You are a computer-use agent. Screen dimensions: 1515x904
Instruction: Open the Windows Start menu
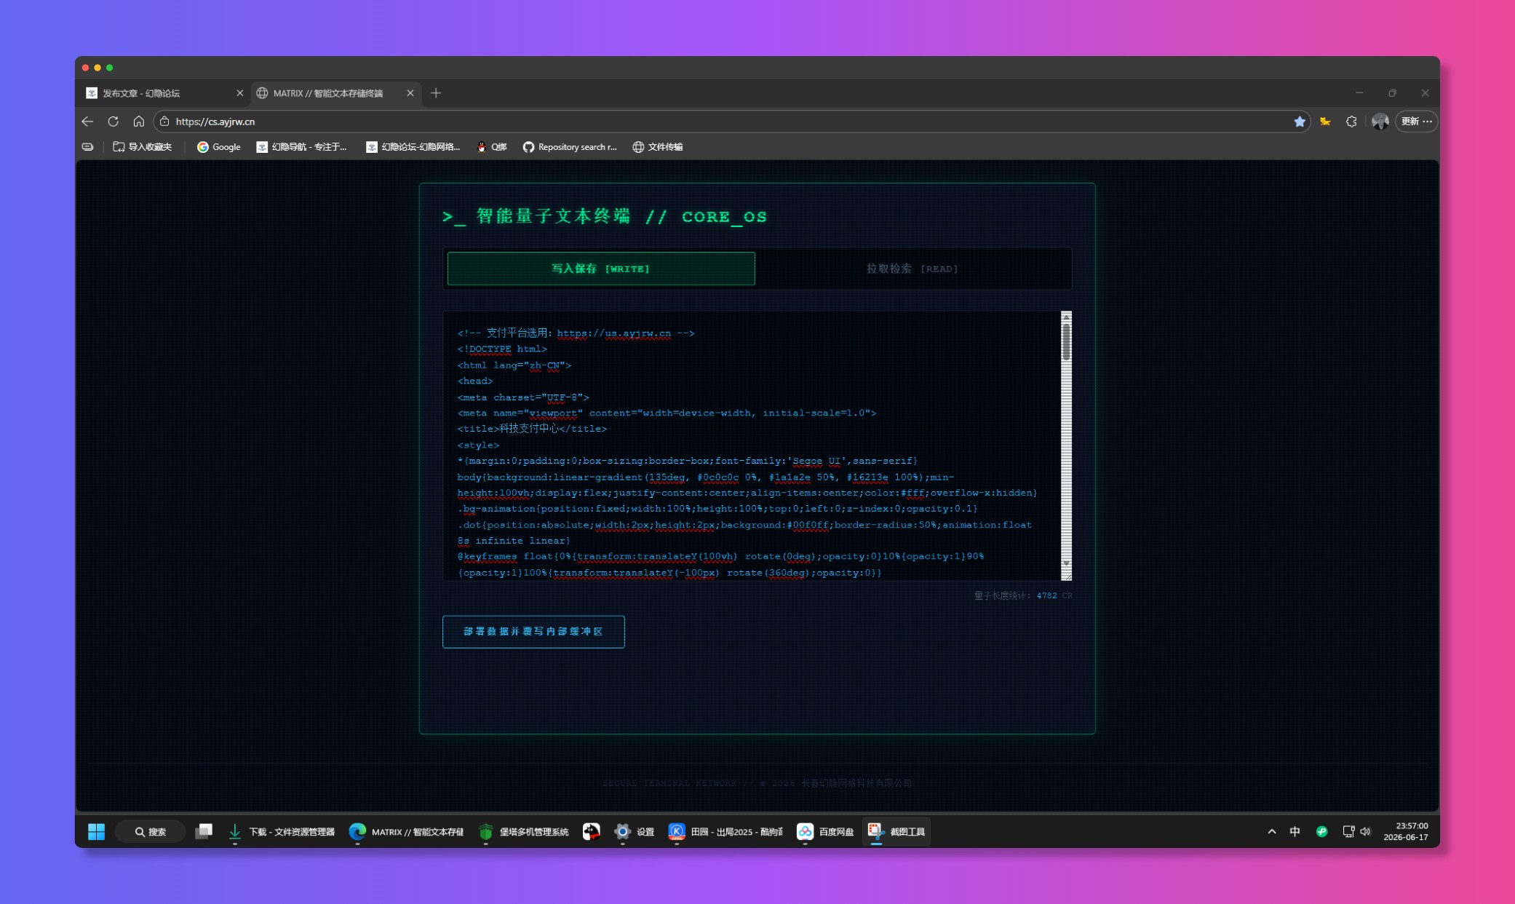click(x=96, y=831)
